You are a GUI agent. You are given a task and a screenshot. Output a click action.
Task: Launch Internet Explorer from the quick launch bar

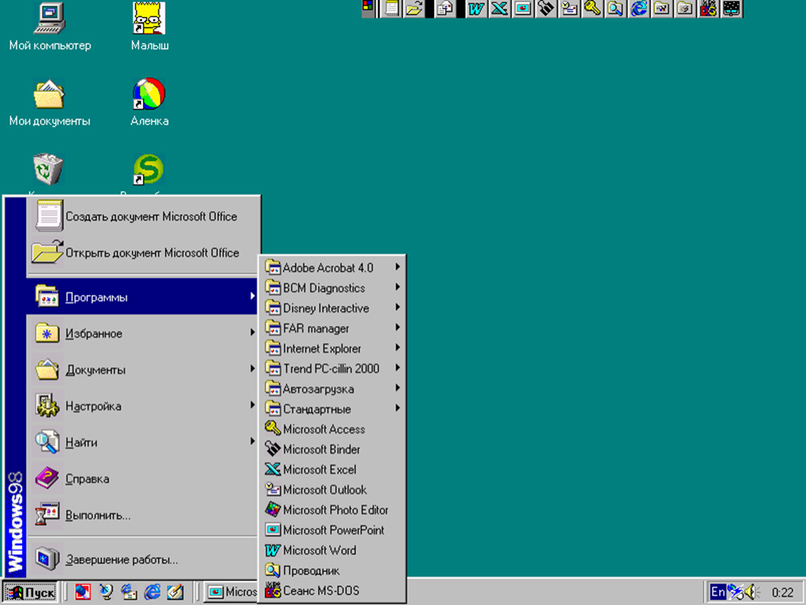tap(152, 592)
